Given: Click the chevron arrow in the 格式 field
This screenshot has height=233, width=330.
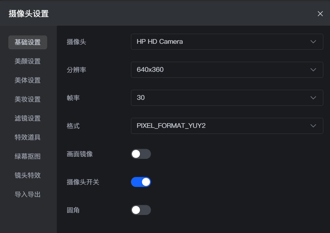Looking at the screenshot, I should pos(313,126).
